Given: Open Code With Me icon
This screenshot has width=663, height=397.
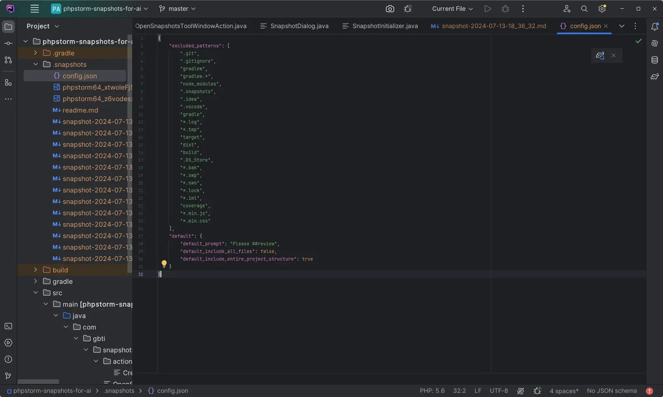Looking at the screenshot, I should [567, 9].
